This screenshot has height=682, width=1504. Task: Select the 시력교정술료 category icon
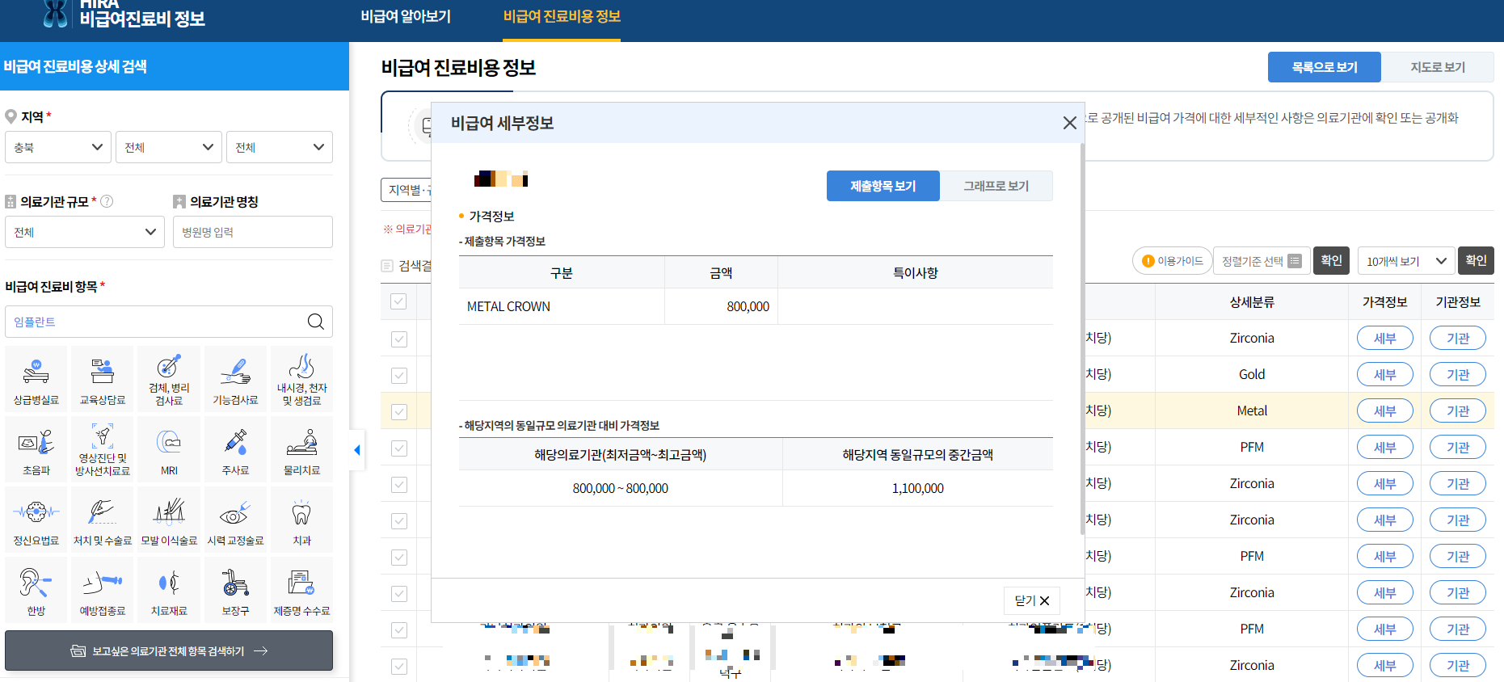click(x=235, y=520)
